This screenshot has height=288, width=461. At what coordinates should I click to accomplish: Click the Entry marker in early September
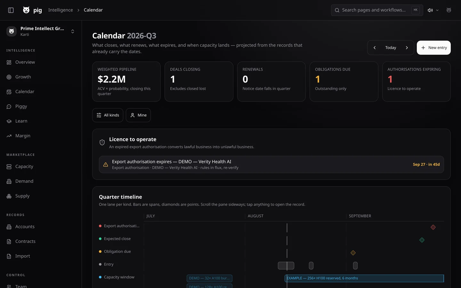(355, 266)
